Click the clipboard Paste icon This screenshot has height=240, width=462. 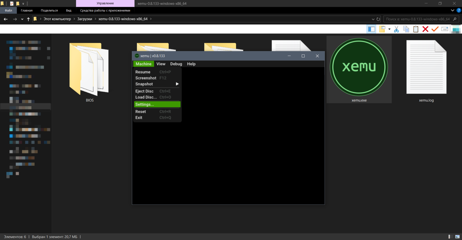point(416,29)
